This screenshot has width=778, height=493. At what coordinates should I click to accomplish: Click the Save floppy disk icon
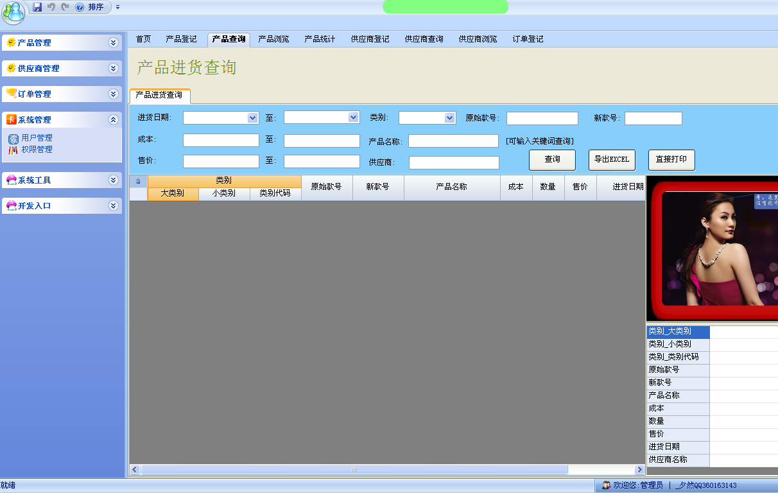(x=37, y=7)
